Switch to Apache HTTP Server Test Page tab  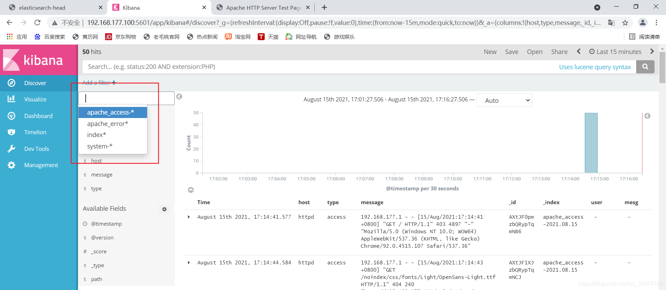[263, 7]
